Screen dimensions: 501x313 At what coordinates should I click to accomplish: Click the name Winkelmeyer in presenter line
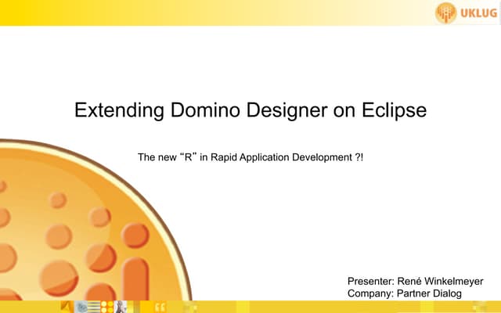click(x=449, y=281)
